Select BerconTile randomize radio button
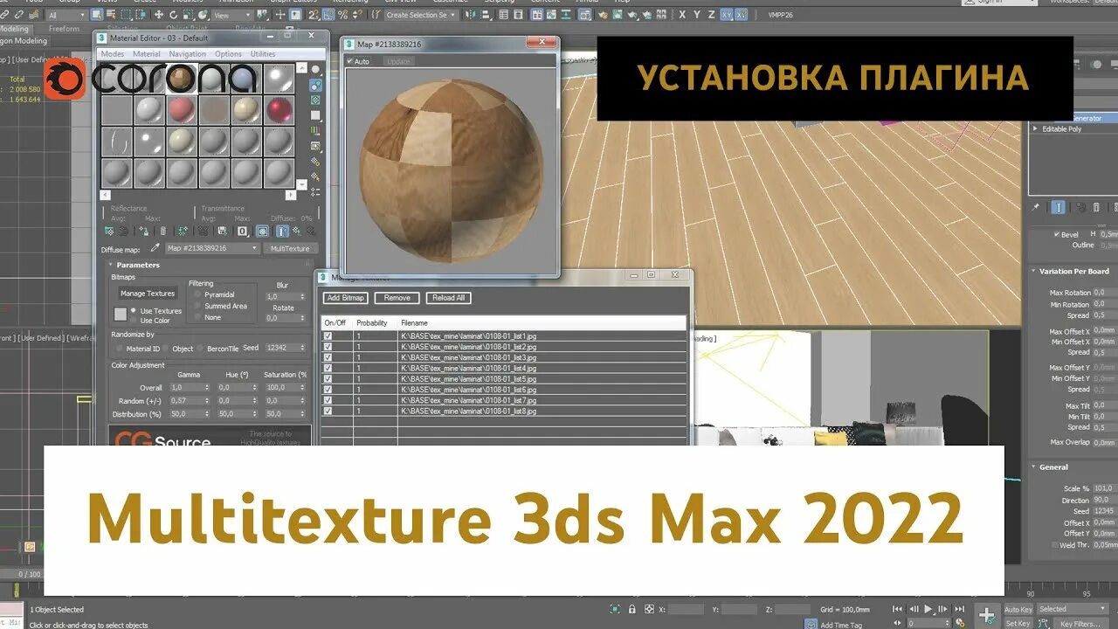The height and width of the screenshot is (629, 1118). 199,348
